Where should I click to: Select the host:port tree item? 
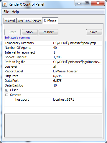coord(22,99)
